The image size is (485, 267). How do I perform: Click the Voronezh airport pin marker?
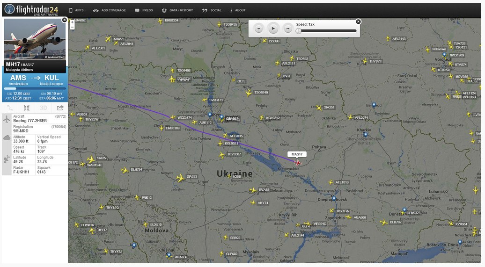click(444, 55)
